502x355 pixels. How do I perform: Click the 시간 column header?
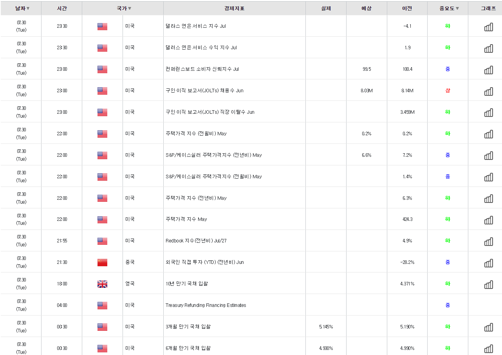click(61, 8)
